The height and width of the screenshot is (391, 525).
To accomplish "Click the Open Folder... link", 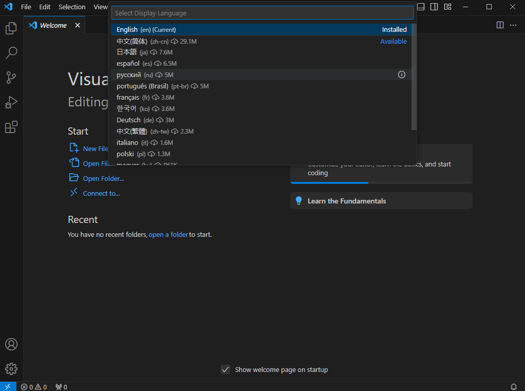I will pyautogui.click(x=103, y=178).
